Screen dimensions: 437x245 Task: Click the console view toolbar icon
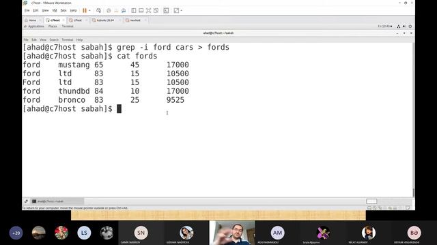[166, 11]
